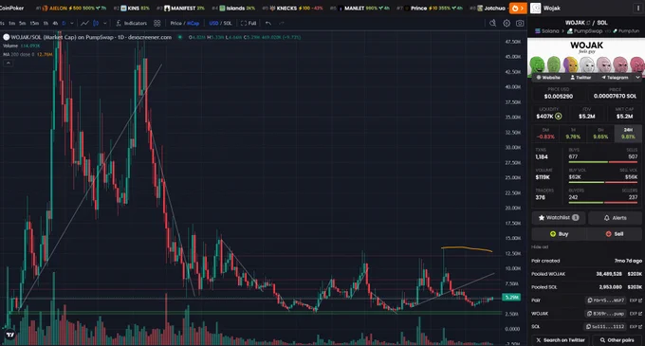Open explorer link for Pair row

pyautogui.click(x=636, y=300)
